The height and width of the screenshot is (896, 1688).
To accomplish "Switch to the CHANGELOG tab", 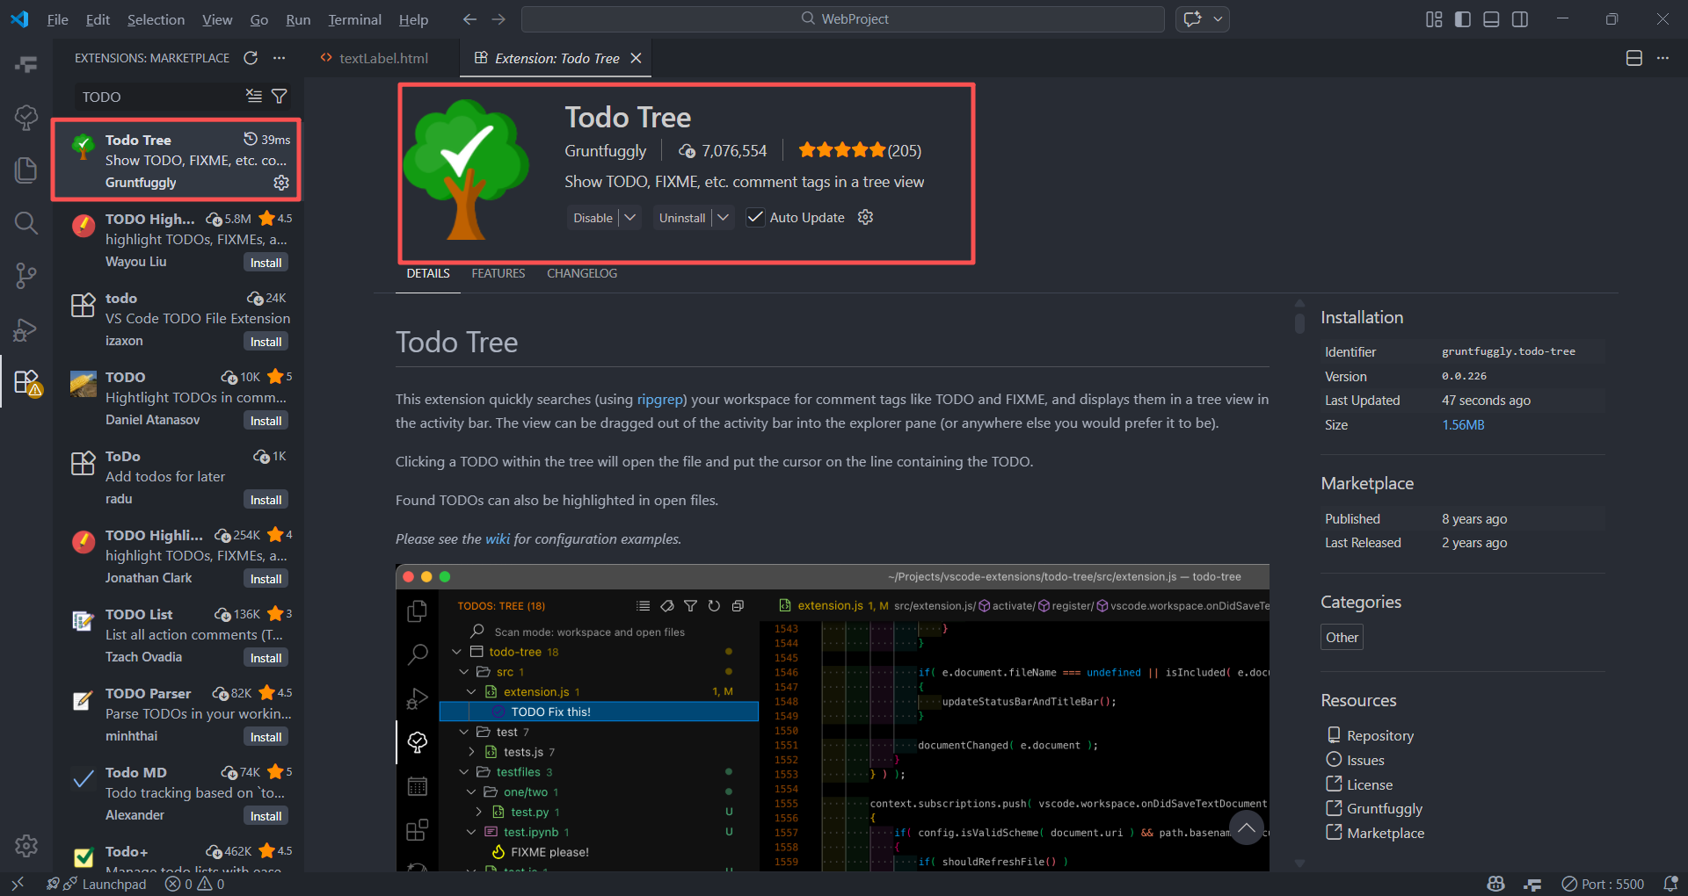I will pyautogui.click(x=582, y=273).
